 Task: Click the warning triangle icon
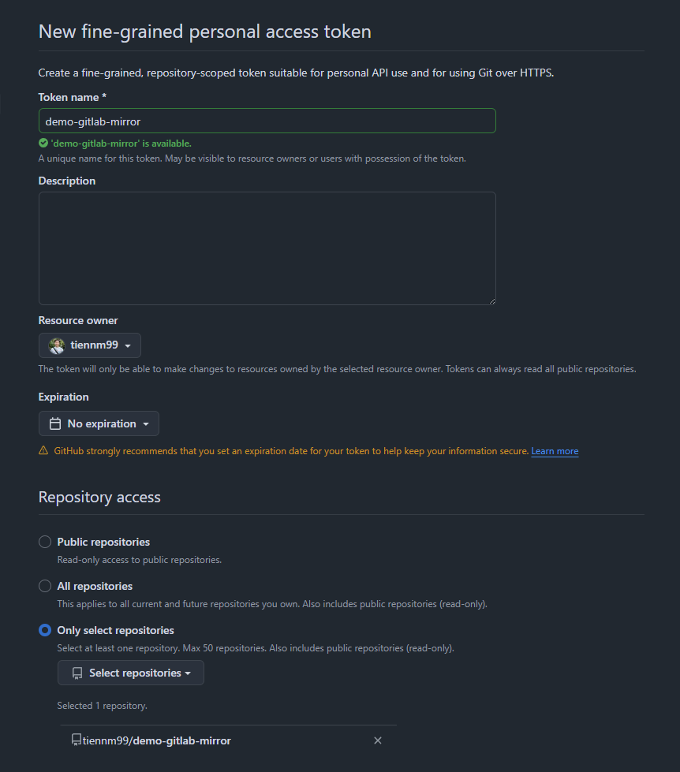point(43,451)
